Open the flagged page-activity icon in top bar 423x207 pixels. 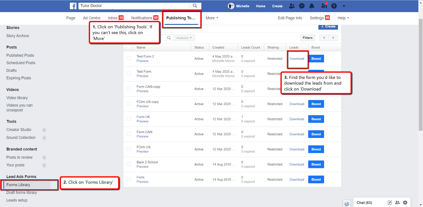click(324, 6)
